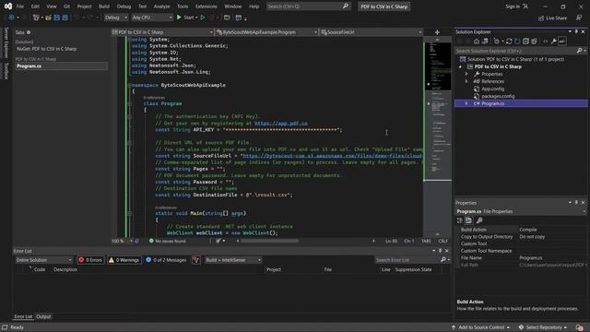This screenshot has width=590, height=332.
Task: Select App.config in Solution Explorer
Action: (492, 89)
